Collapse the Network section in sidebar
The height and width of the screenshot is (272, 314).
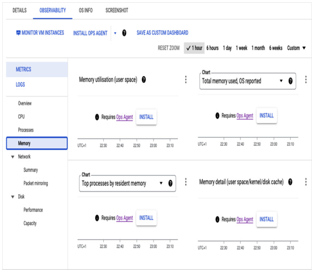(12, 157)
